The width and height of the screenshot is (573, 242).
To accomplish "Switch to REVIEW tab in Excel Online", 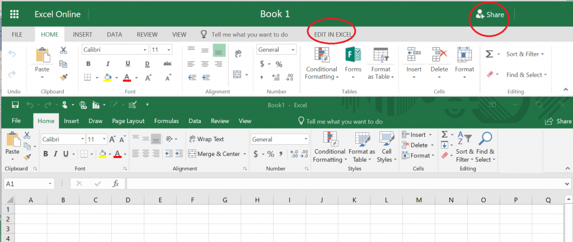I will [x=147, y=35].
